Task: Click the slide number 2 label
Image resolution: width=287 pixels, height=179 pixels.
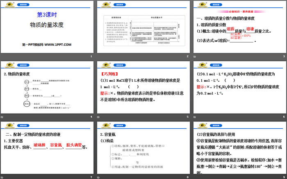Action: tap(188, 56)
